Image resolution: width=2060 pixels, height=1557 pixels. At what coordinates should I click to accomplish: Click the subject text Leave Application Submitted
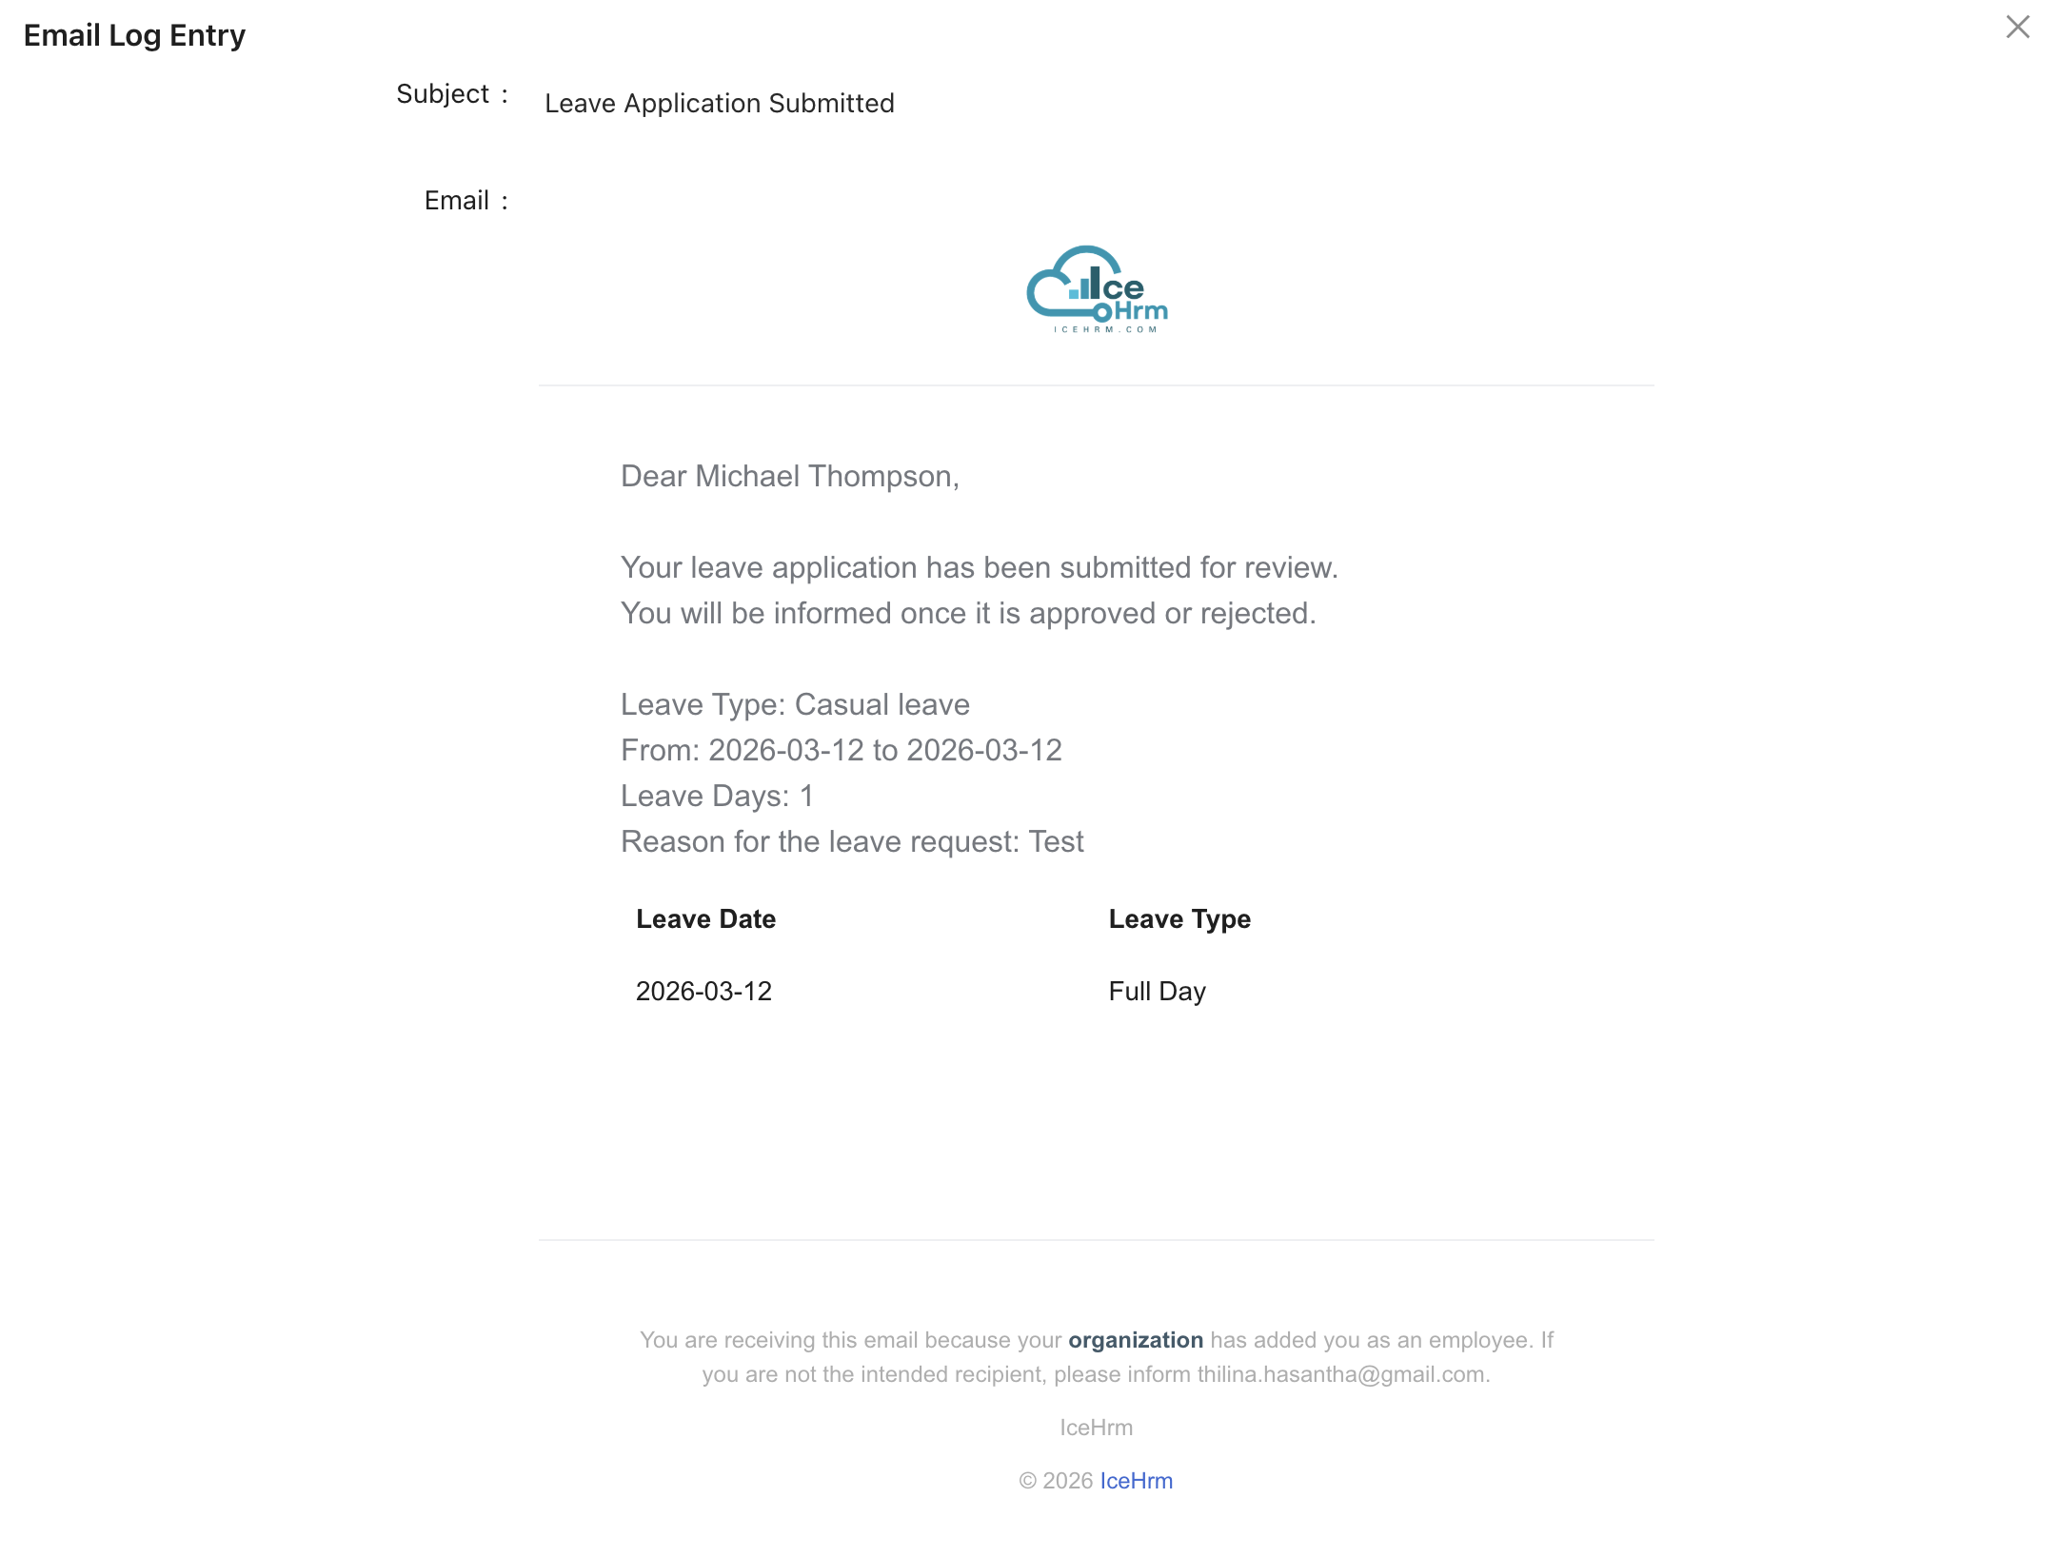(719, 103)
